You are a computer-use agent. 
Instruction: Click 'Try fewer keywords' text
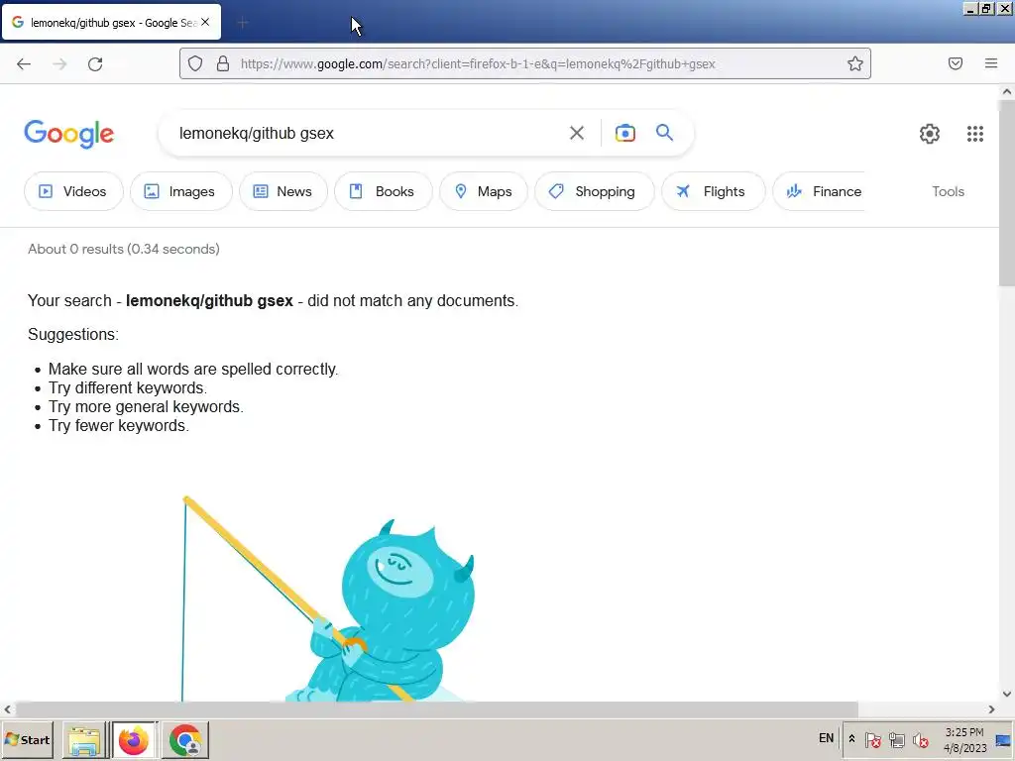(x=119, y=425)
